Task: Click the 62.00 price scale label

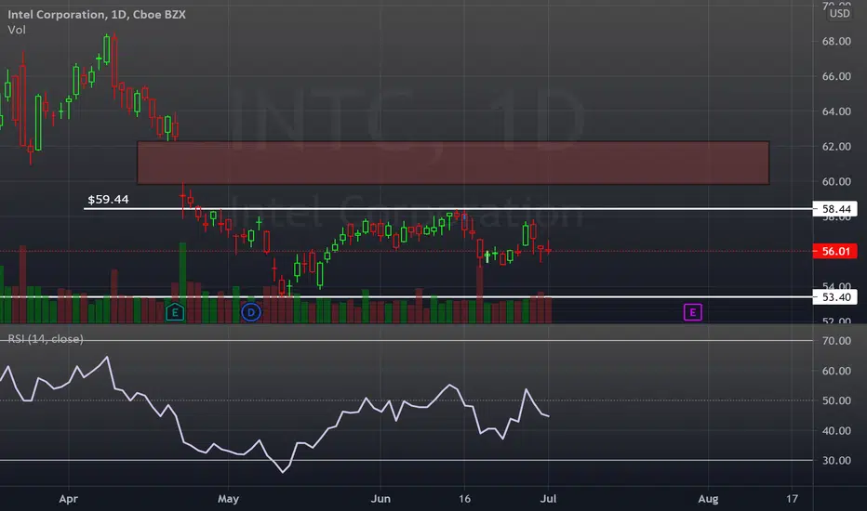Action: (836, 147)
